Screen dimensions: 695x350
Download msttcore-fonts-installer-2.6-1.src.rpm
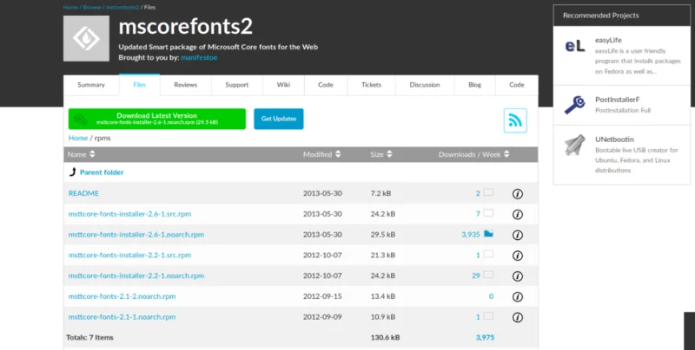pyautogui.click(x=129, y=214)
